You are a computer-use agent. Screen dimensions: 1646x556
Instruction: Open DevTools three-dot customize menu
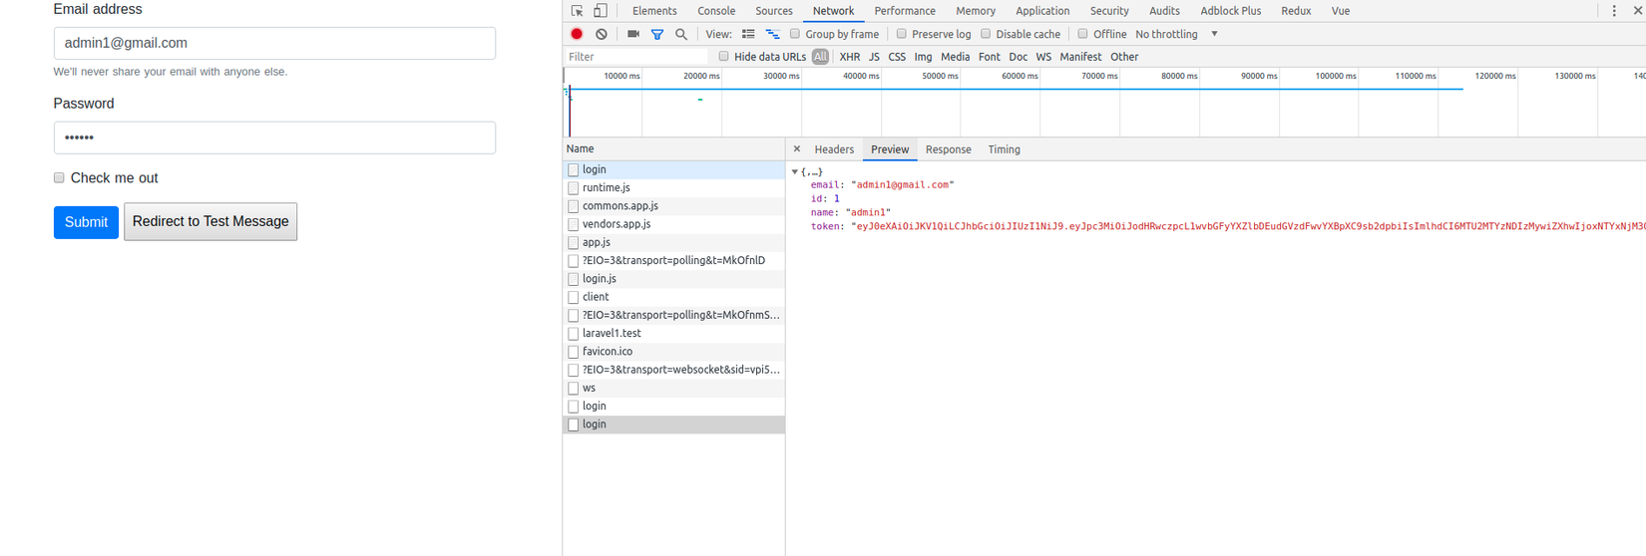click(1614, 11)
